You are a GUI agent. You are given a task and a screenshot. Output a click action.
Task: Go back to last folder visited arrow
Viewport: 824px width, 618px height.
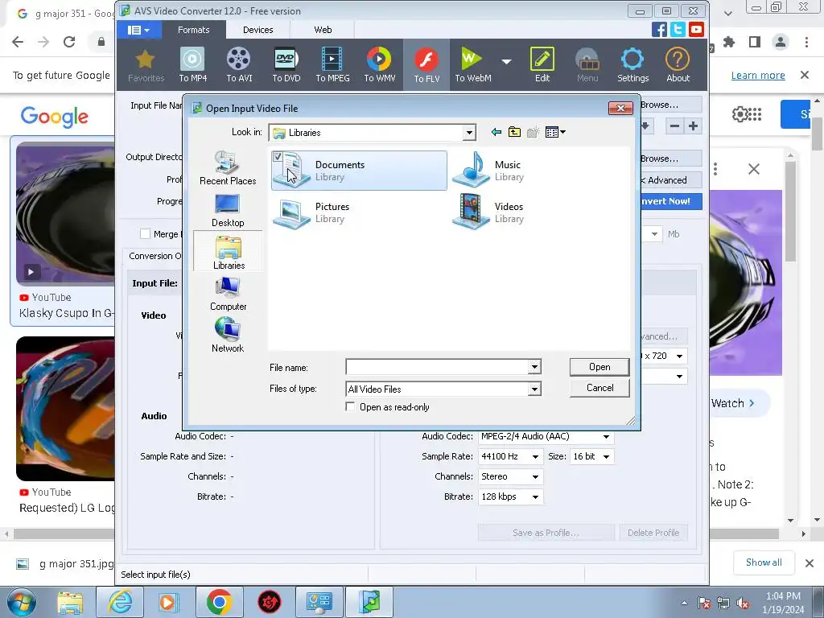(x=496, y=132)
